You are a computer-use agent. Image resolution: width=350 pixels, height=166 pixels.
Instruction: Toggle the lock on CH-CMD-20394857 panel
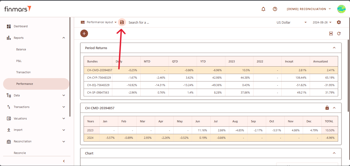[x=327, y=108]
